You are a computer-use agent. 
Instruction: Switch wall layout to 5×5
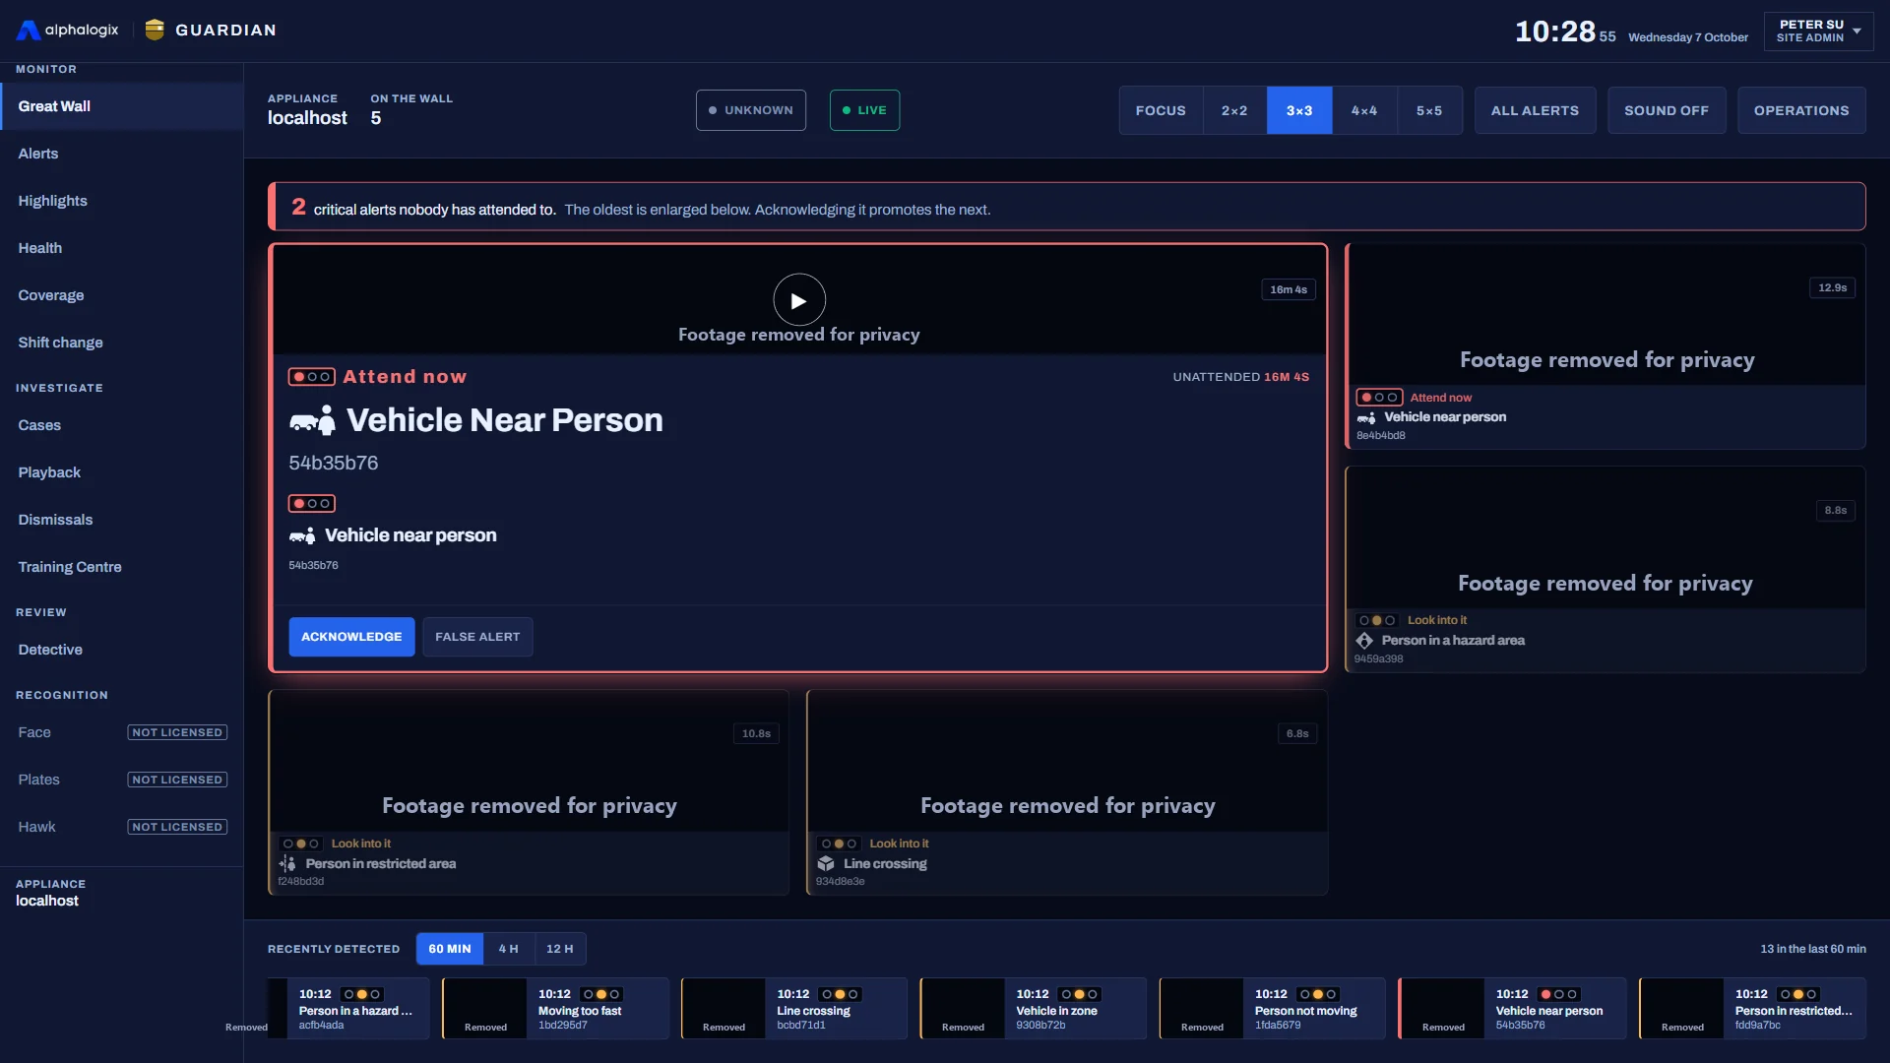click(x=1429, y=110)
